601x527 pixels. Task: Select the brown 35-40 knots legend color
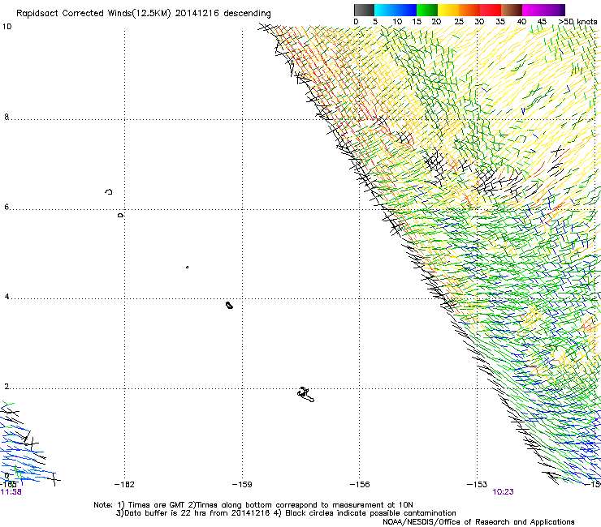tap(512, 10)
